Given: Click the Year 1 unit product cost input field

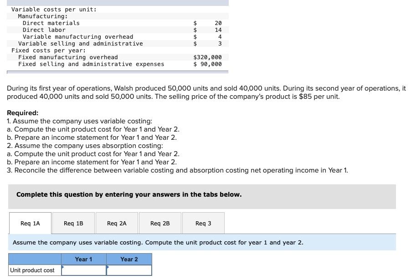Looking at the screenshot, I should [84, 270].
